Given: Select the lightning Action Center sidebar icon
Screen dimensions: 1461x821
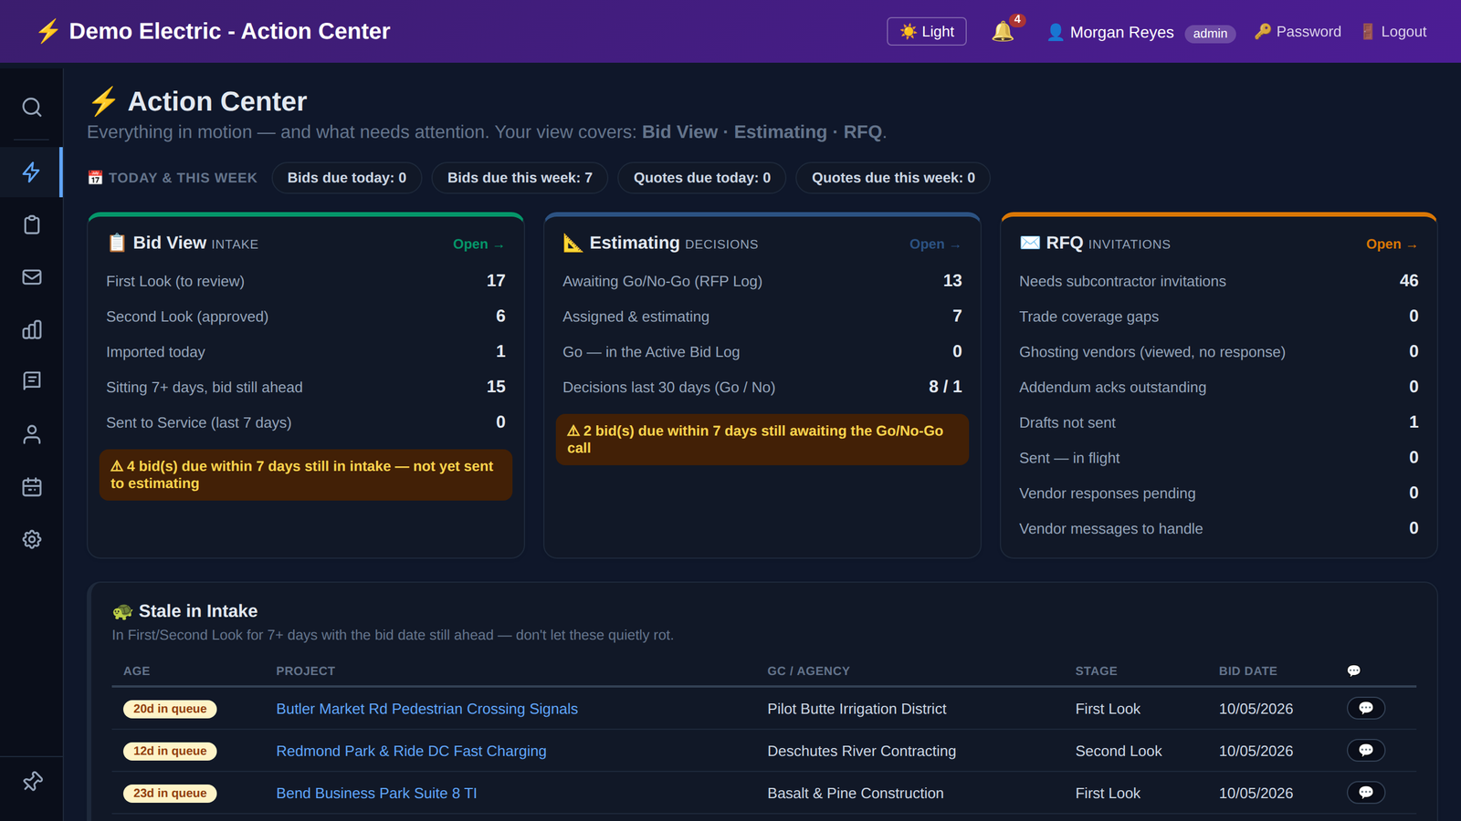Looking at the screenshot, I should (32, 172).
